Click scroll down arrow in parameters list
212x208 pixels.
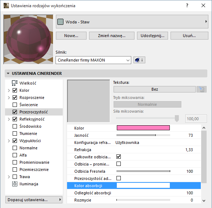pos(204,201)
